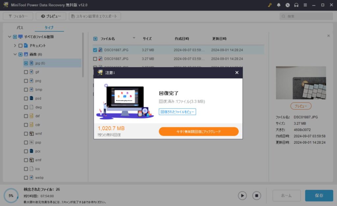This screenshot has height=206, width=337.
Task: Click the dxf file type icon
Action: [31, 116]
